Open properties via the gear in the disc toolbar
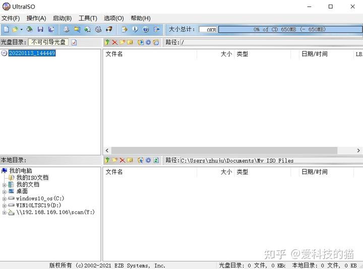The height and width of the screenshot is (269, 363). click(x=148, y=42)
